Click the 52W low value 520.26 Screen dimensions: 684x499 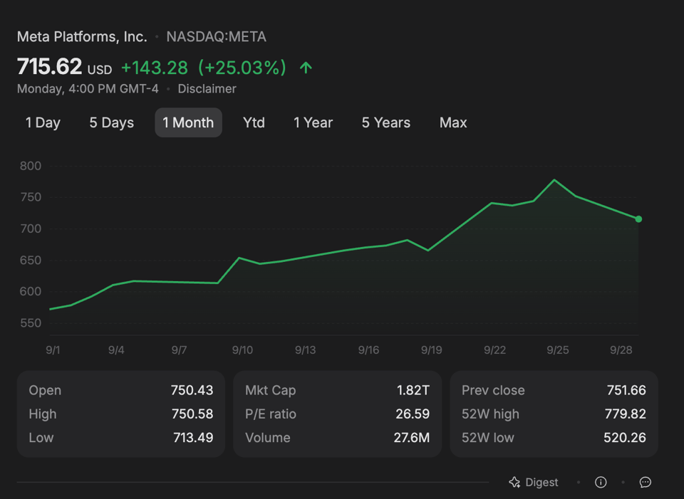(x=625, y=438)
